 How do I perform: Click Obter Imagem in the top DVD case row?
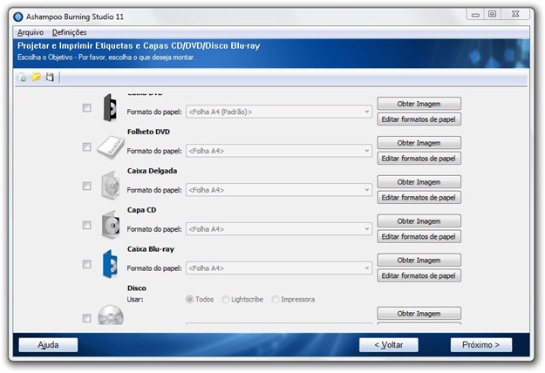click(419, 104)
